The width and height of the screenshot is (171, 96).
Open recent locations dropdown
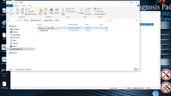(x=15, y=21)
